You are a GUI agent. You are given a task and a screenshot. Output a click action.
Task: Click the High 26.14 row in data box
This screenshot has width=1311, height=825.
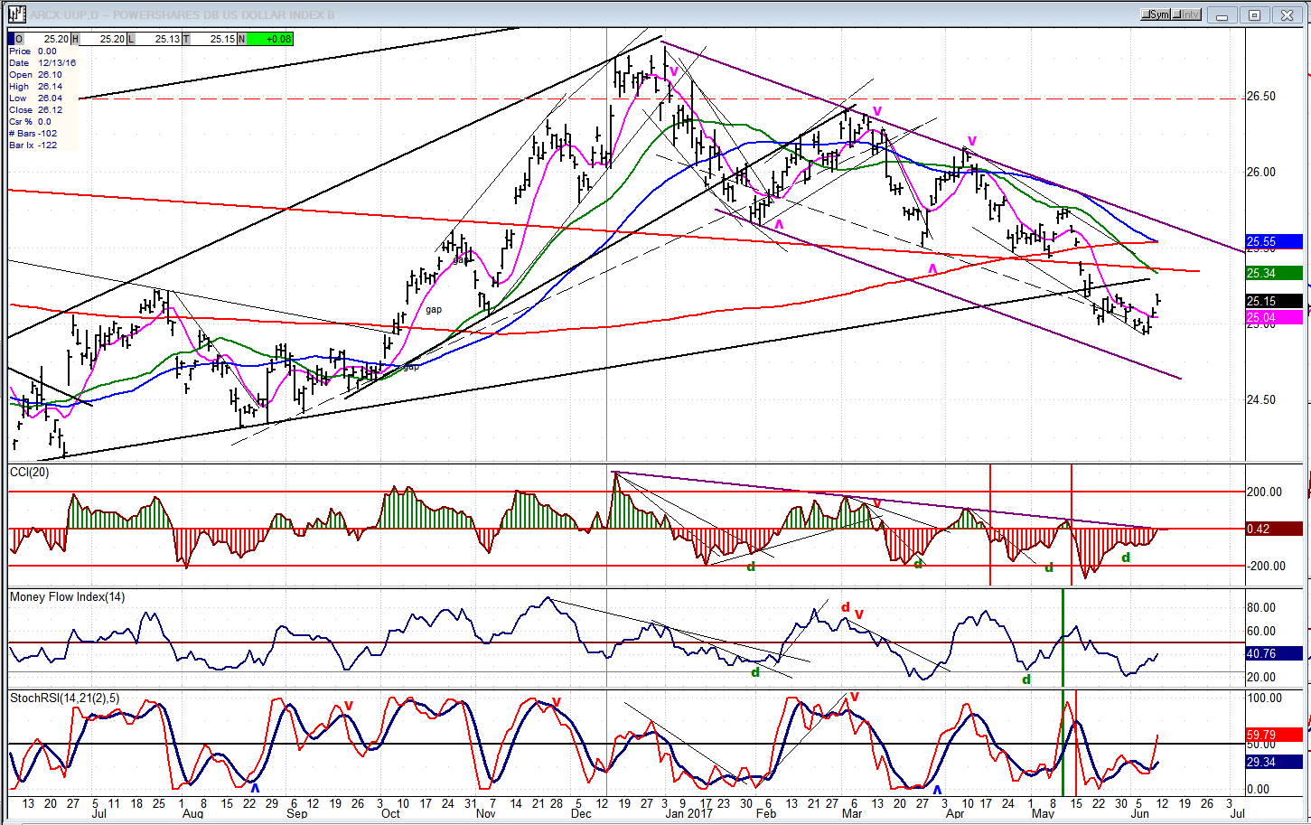tap(42, 87)
